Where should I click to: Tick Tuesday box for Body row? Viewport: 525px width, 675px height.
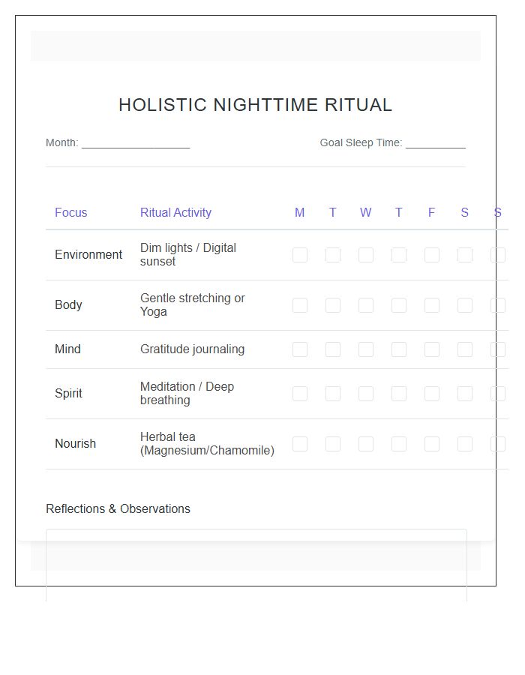333,305
